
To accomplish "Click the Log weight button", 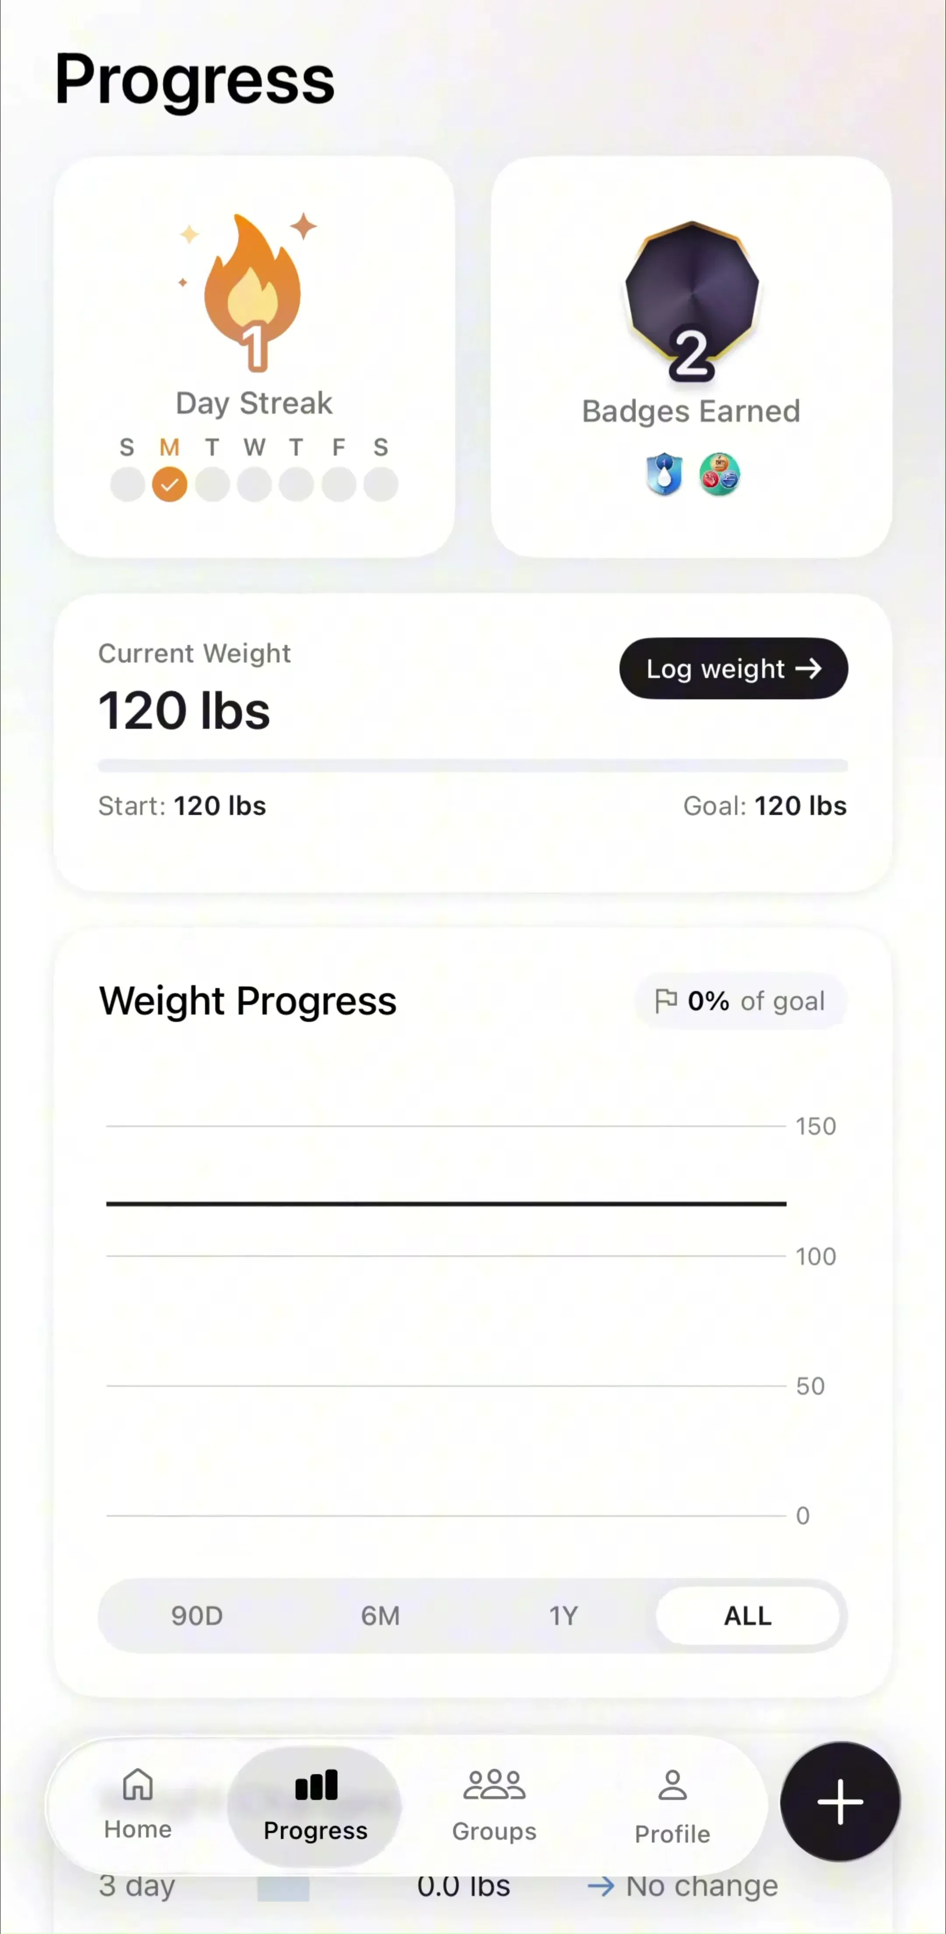I will (x=734, y=668).
